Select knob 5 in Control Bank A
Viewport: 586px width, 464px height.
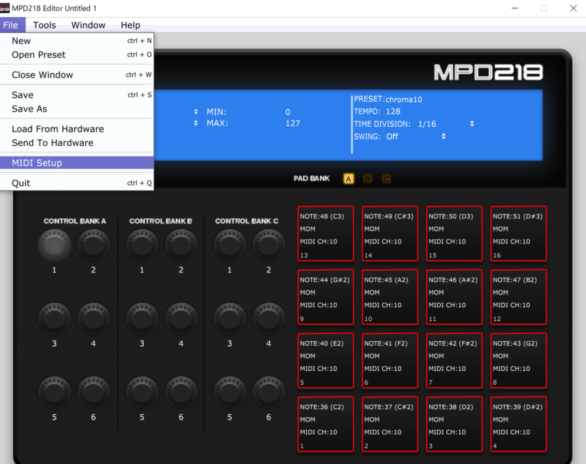(54, 393)
